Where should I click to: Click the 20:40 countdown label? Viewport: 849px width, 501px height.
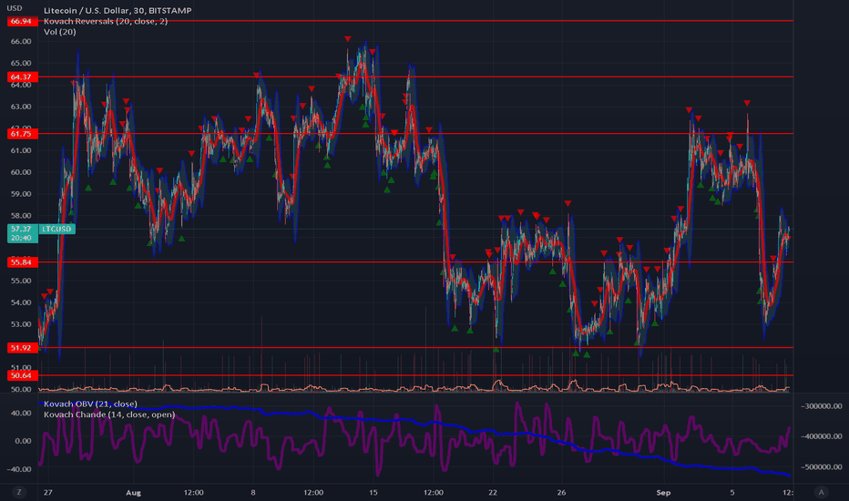coord(22,239)
